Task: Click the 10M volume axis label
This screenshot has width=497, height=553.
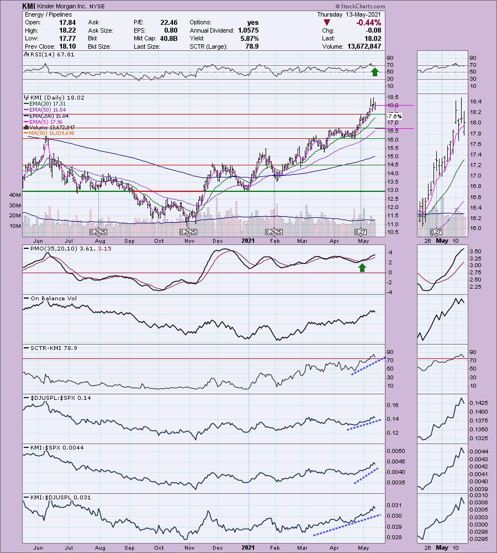Action: point(15,226)
